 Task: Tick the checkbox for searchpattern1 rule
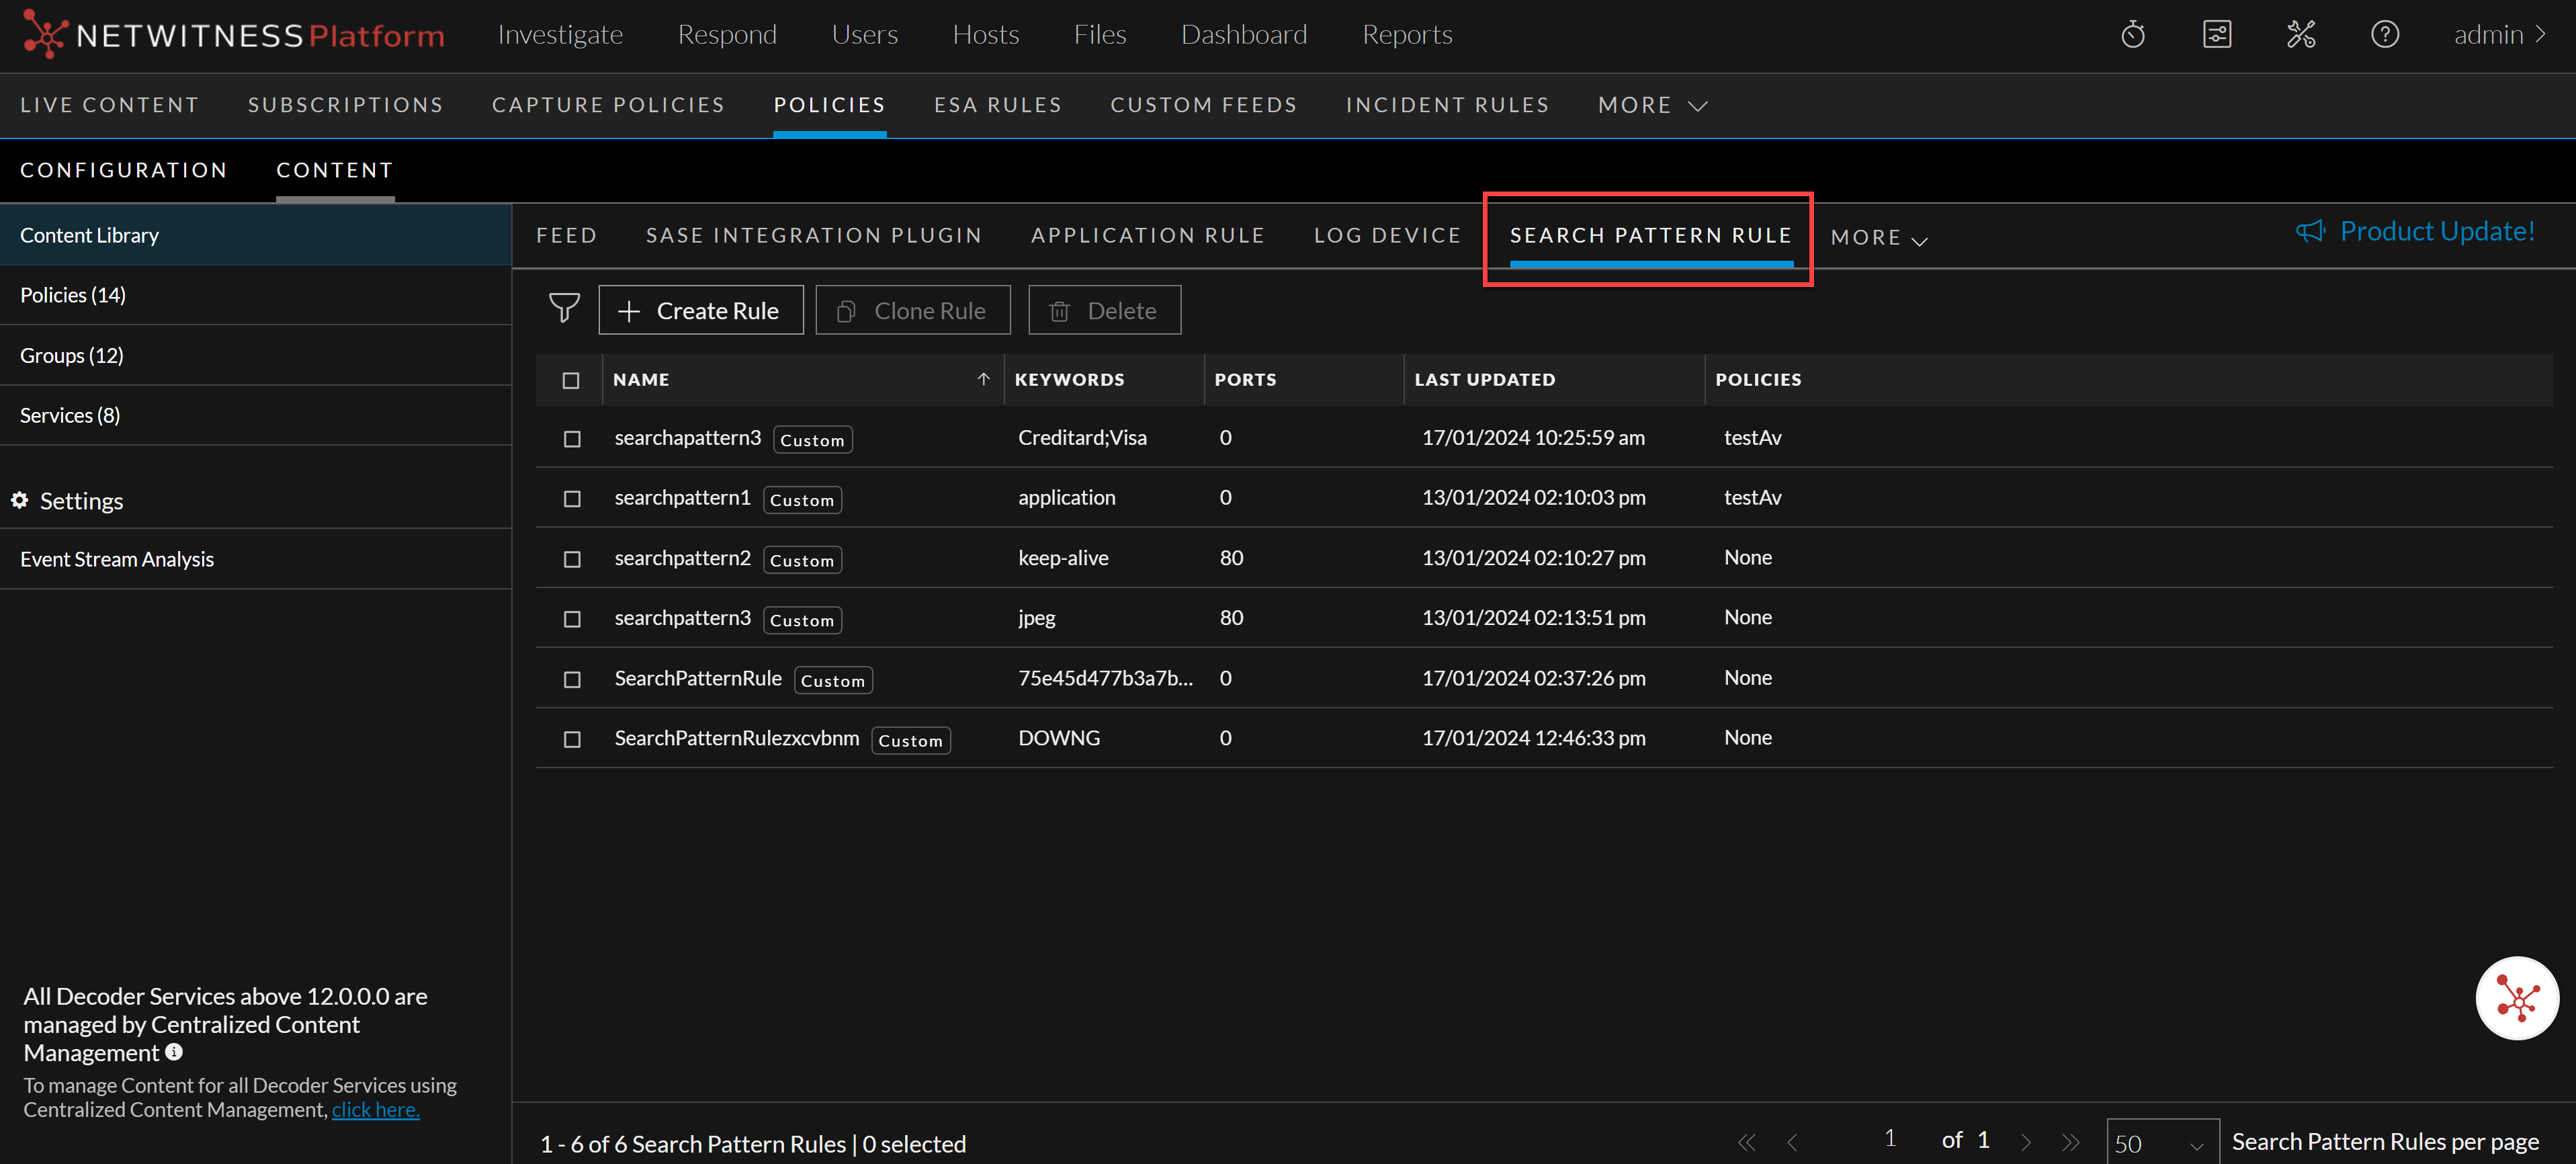coord(572,498)
